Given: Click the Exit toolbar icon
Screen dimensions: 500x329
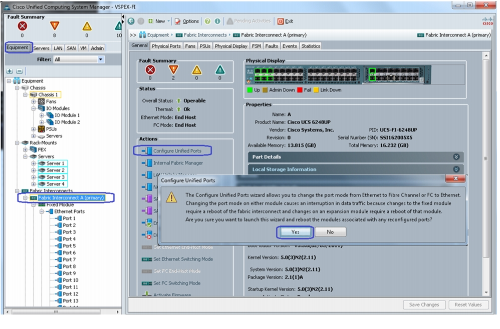Looking at the screenshot, I should [x=285, y=21].
